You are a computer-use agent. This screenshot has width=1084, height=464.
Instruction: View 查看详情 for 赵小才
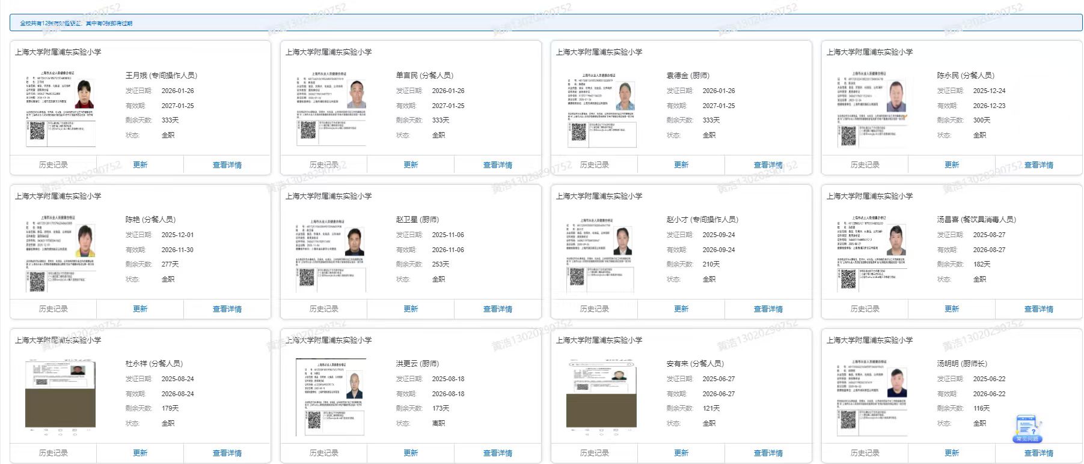pos(768,309)
